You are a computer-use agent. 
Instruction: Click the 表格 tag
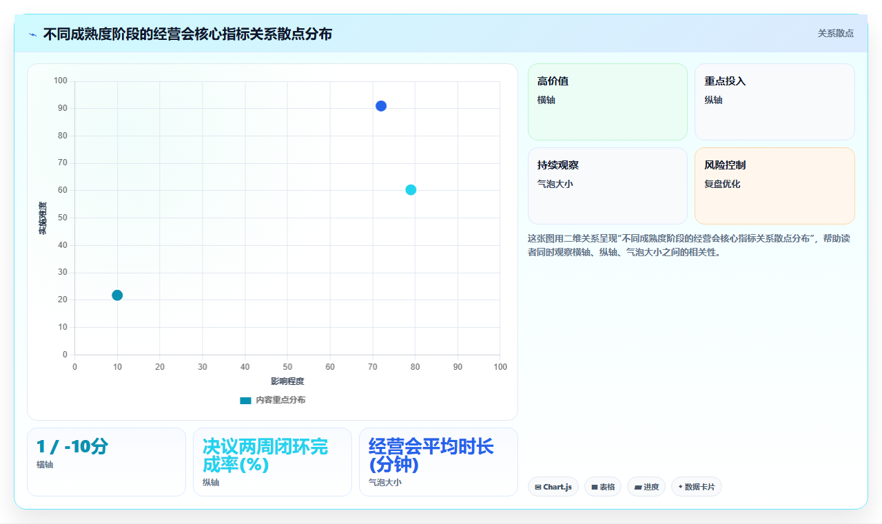coord(603,487)
